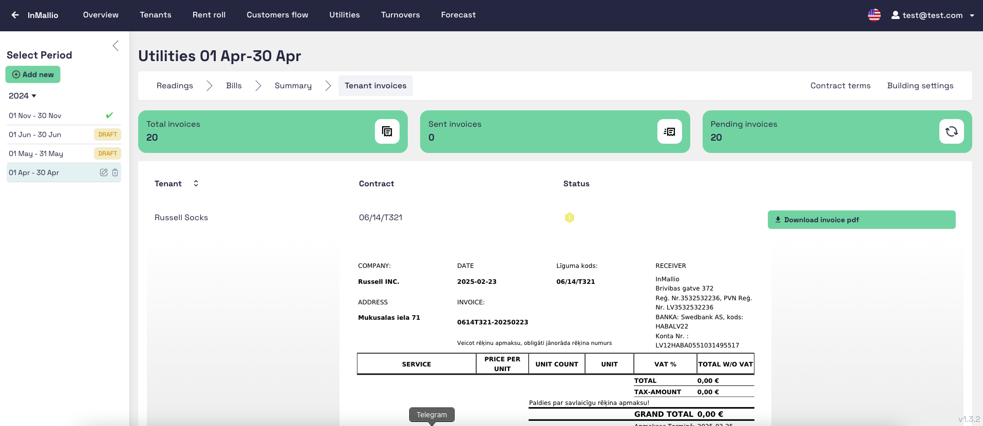983x426 pixels.
Task: Collapse the Select Period sidebar
Action: (x=116, y=46)
